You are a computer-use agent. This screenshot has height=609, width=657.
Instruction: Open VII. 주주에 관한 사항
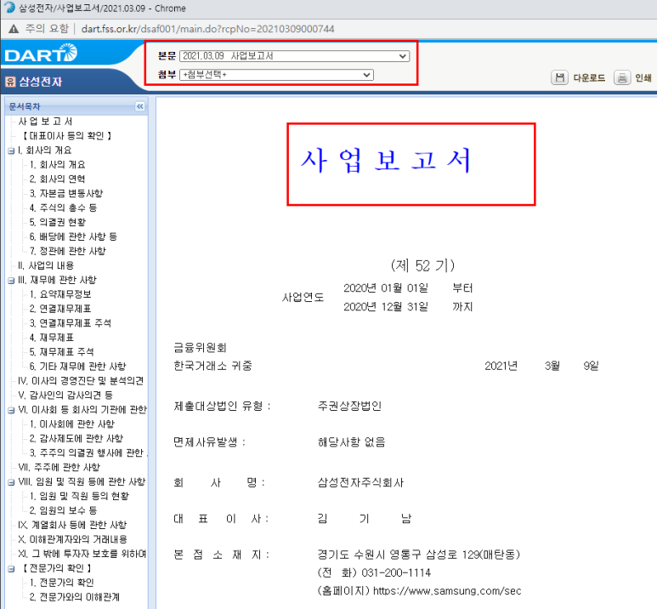click(59, 467)
